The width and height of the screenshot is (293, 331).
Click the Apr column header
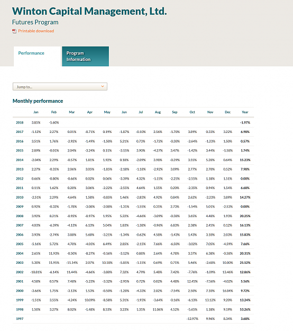pos(90,112)
